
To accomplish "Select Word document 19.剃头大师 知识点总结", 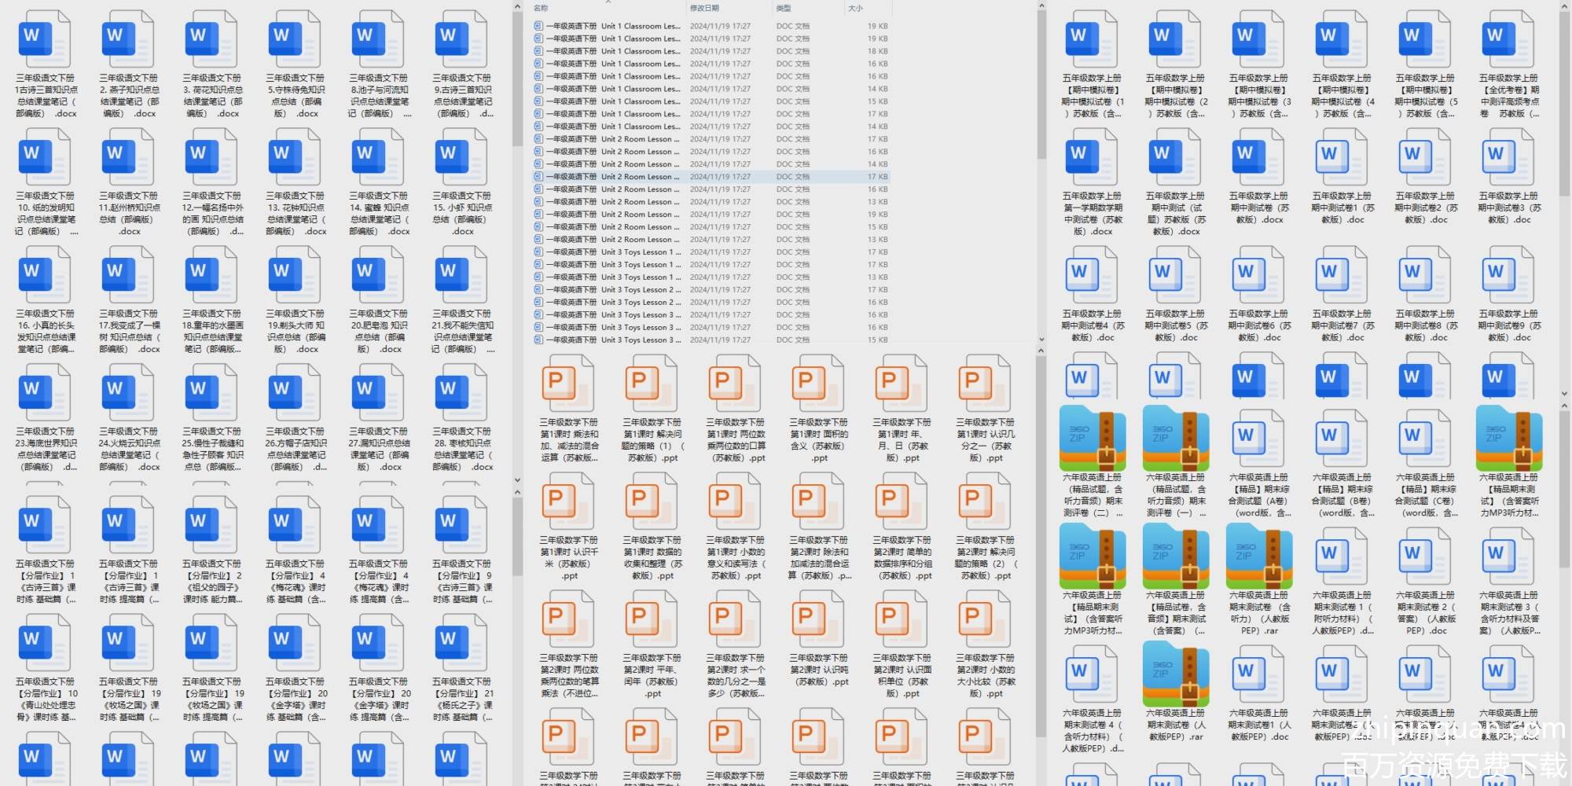I will tap(295, 275).
